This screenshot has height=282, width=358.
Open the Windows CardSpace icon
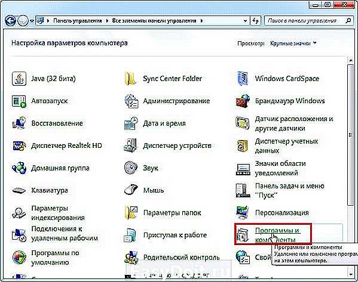pos(243,79)
